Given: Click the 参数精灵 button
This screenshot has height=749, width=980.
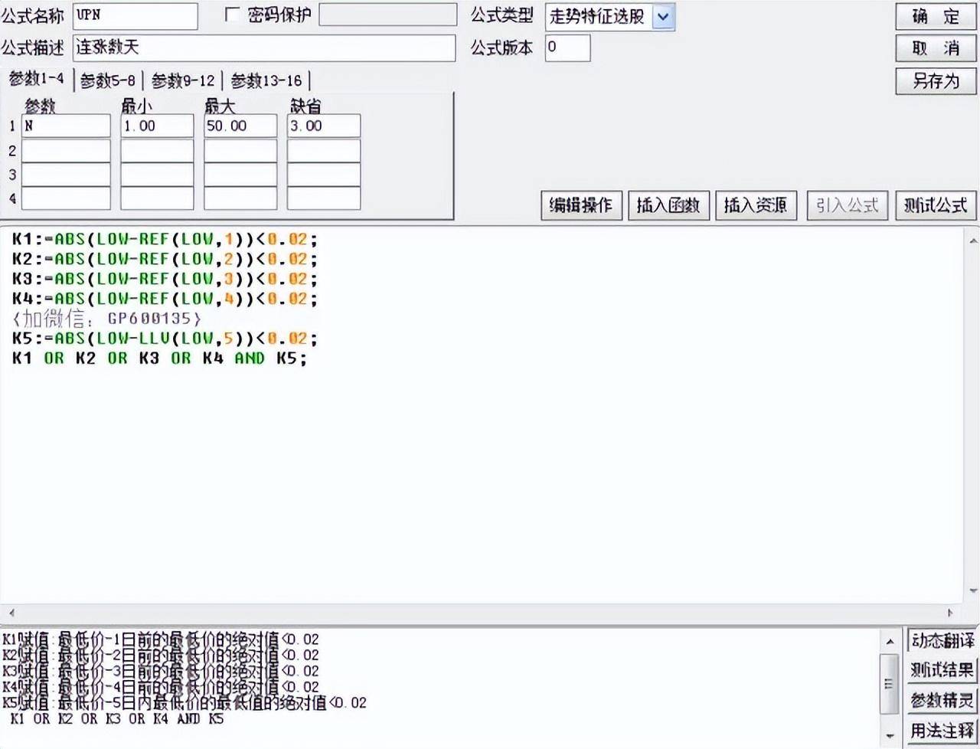Looking at the screenshot, I should tap(942, 700).
